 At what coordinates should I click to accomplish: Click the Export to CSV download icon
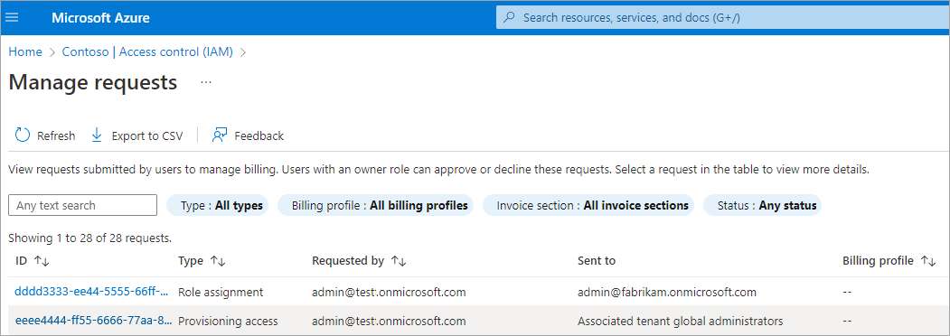point(97,135)
